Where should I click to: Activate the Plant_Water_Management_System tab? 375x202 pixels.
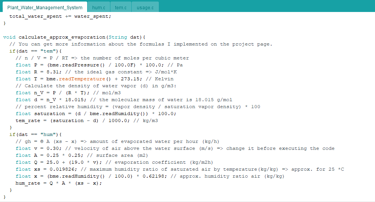[x=45, y=7]
